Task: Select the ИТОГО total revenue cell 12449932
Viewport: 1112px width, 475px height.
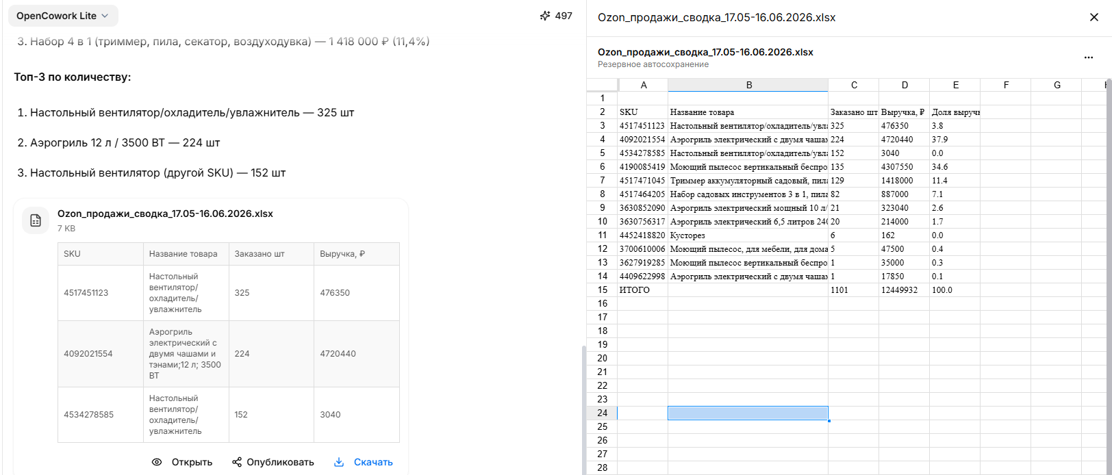Action: tap(905, 290)
